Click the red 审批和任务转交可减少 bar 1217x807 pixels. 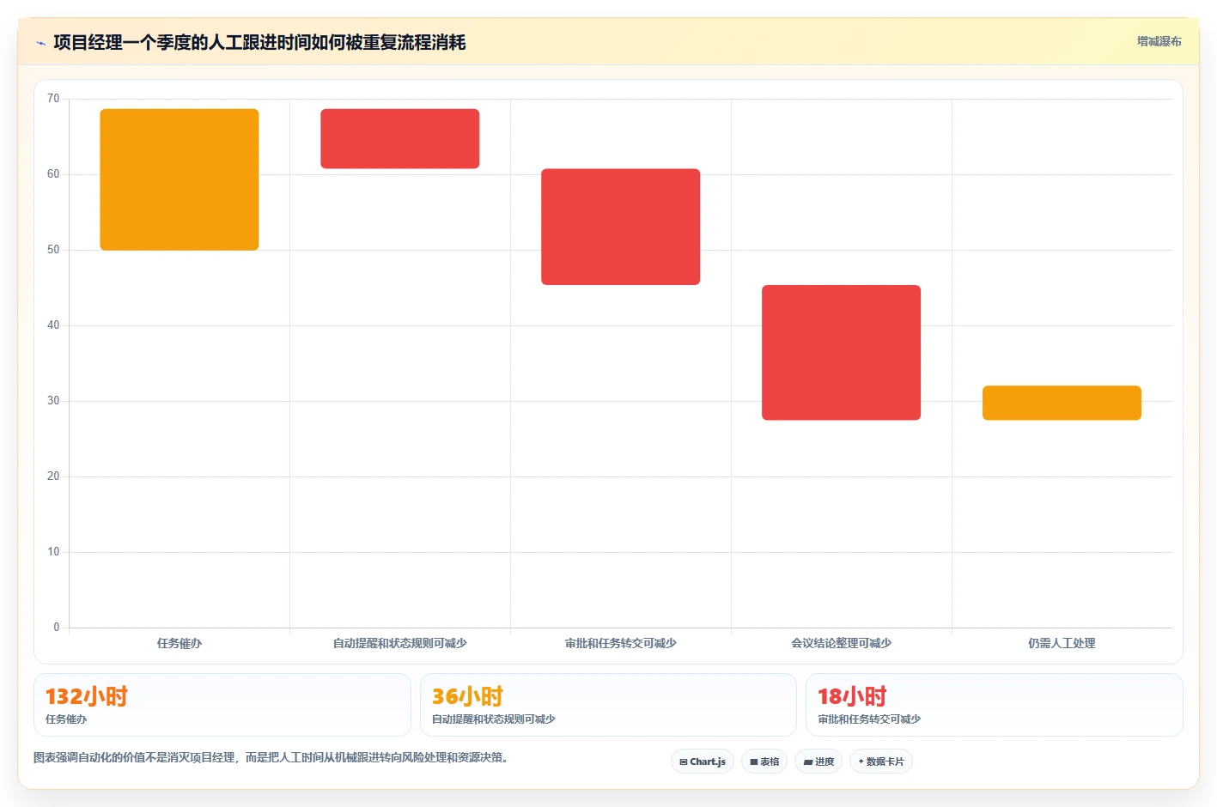pyautogui.click(x=621, y=227)
